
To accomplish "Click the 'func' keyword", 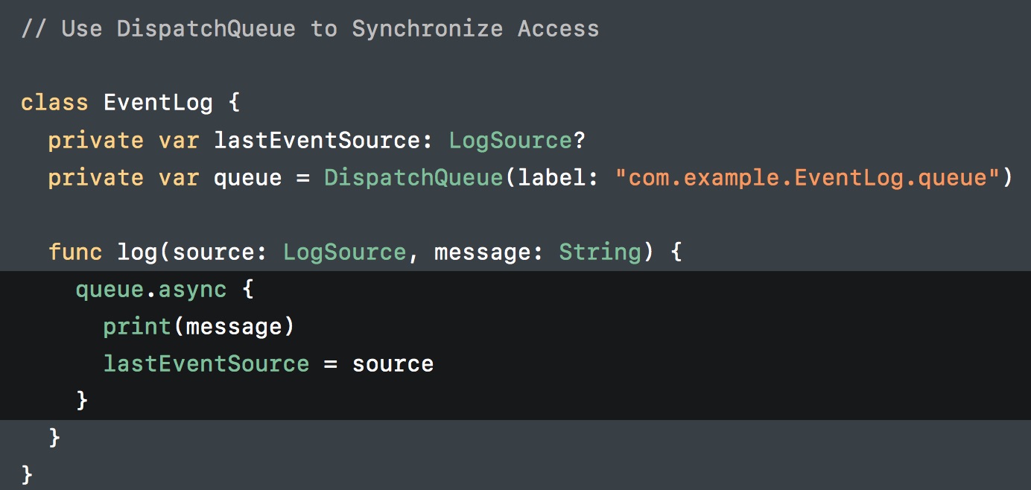I will [75, 252].
